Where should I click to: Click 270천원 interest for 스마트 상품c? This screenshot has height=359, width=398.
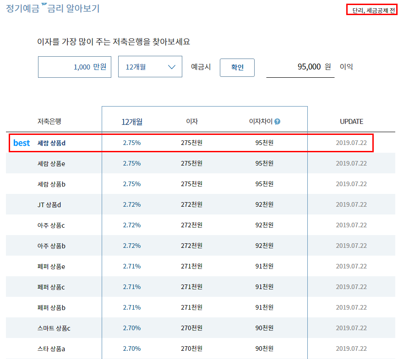(x=191, y=328)
